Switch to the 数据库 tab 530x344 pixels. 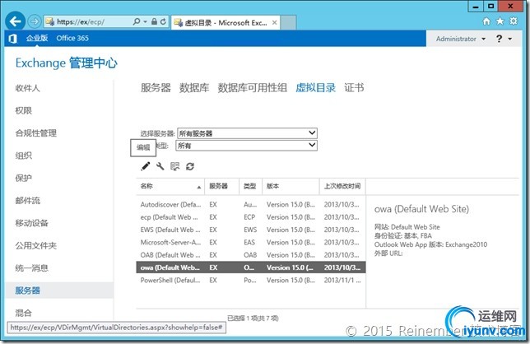pos(194,88)
